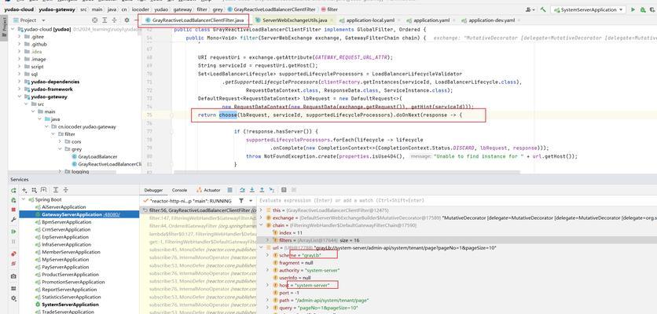Collapse all in the Project panel toolbar

(114, 20)
